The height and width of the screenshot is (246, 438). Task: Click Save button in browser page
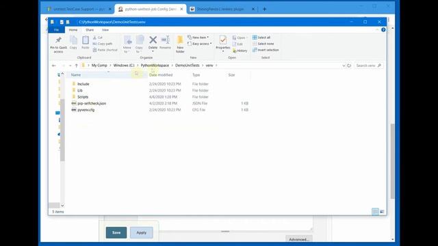coord(116,232)
